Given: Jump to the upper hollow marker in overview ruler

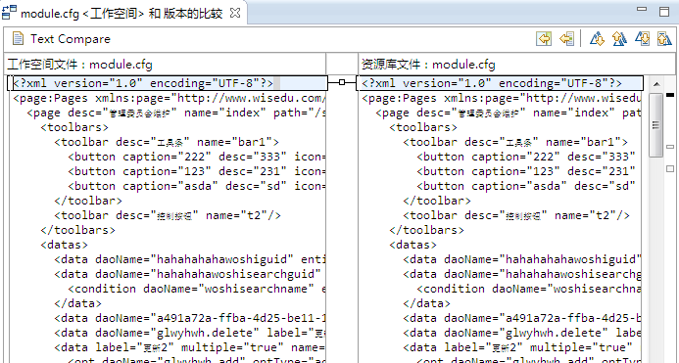Looking at the screenshot, I should (x=670, y=147).
